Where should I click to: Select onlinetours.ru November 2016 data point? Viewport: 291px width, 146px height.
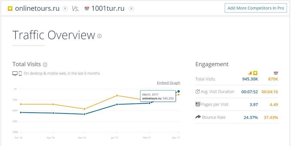click(53, 113)
